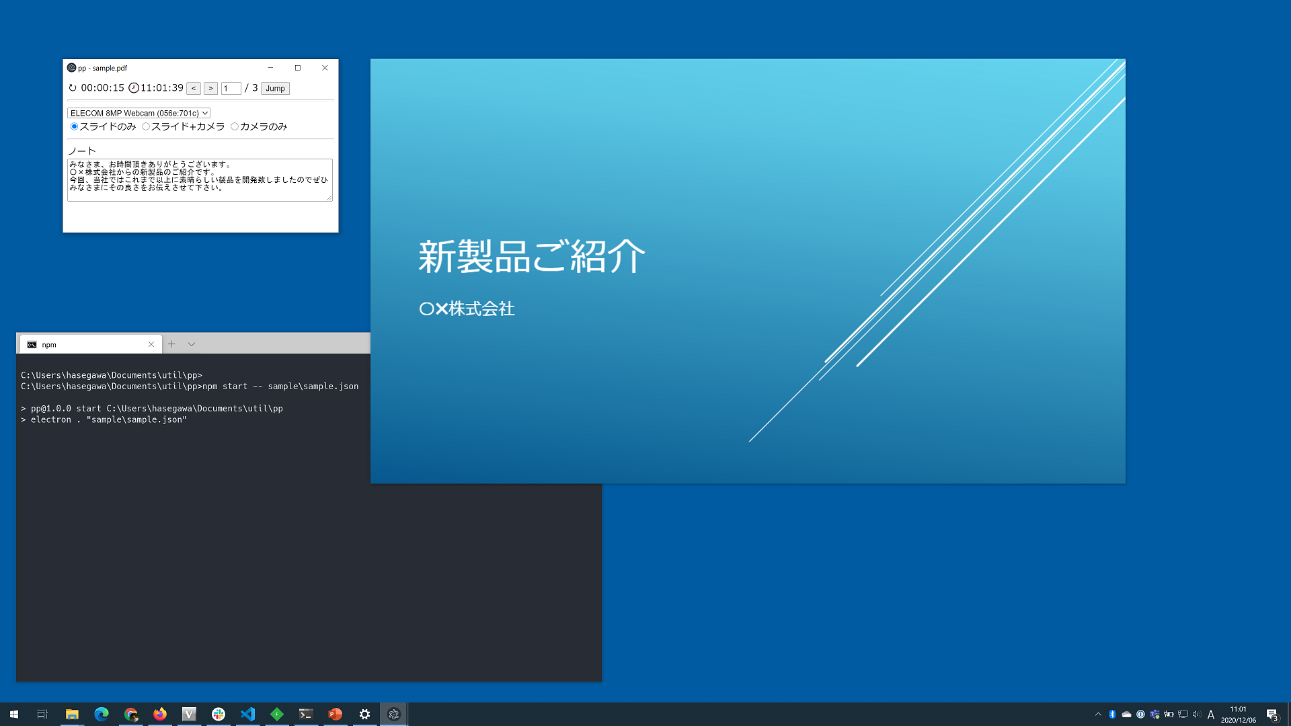Click inside the ノート notes text area
The width and height of the screenshot is (1291, 726).
200,179
